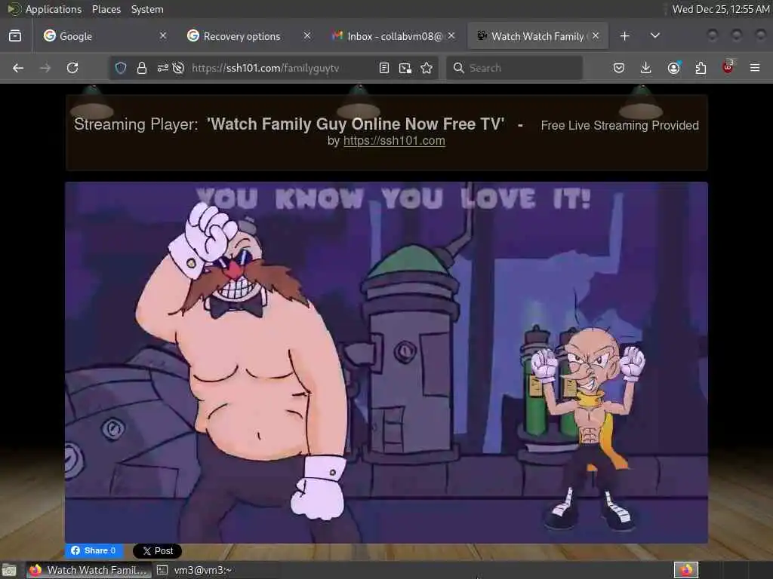Select the vm3@vm3 terminal in taskbar
This screenshot has width=773, height=579.
[196, 570]
